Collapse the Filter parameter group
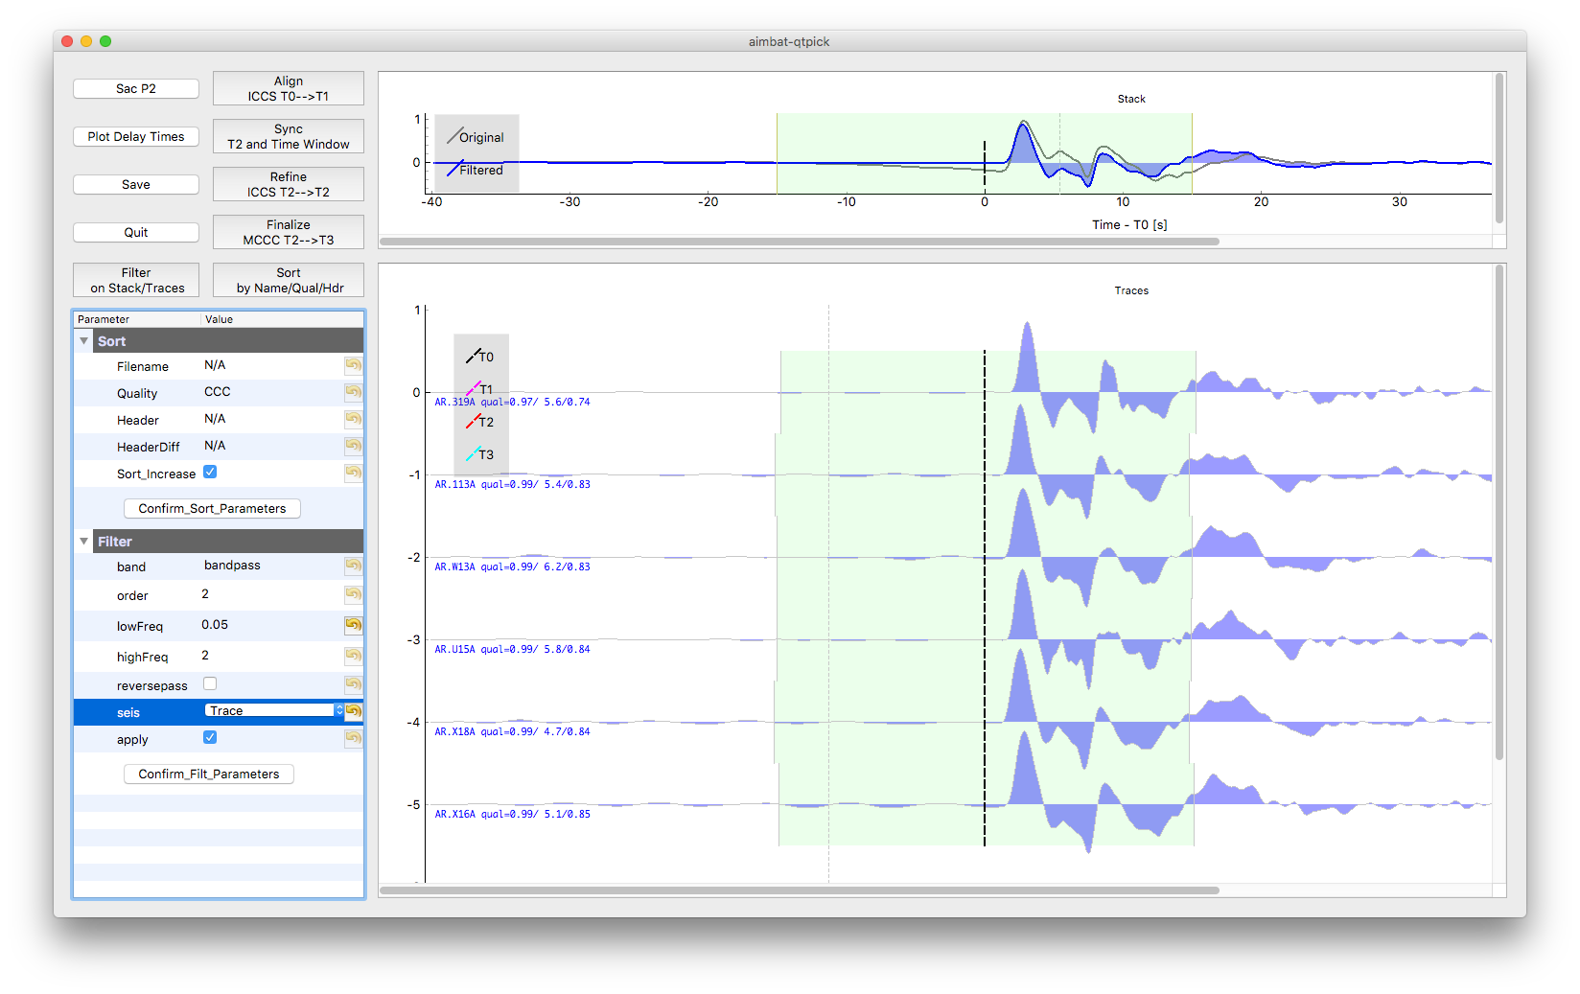 84,542
